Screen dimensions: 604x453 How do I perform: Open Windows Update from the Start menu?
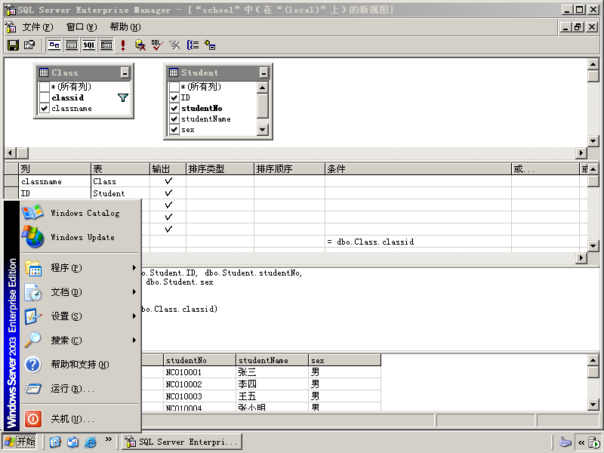[81, 237]
